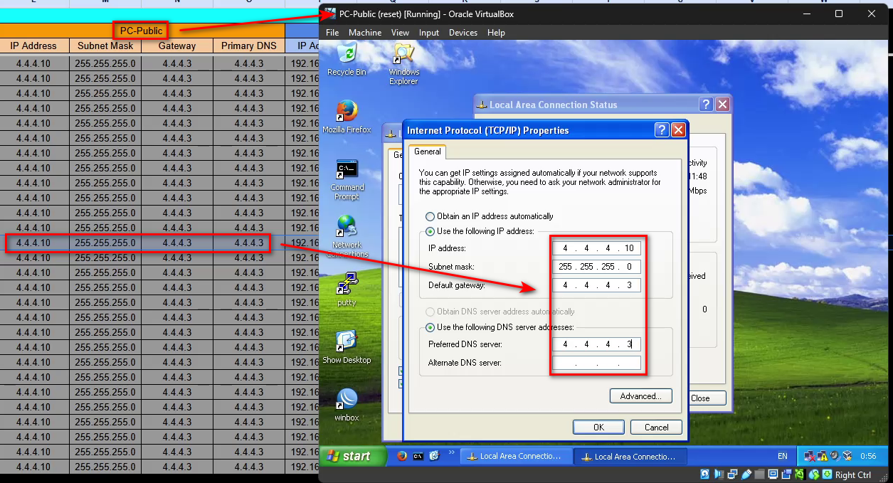Open the Machine menu in VirtualBox

click(365, 33)
